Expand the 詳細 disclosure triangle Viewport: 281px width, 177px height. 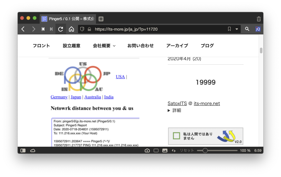pos(169,110)
